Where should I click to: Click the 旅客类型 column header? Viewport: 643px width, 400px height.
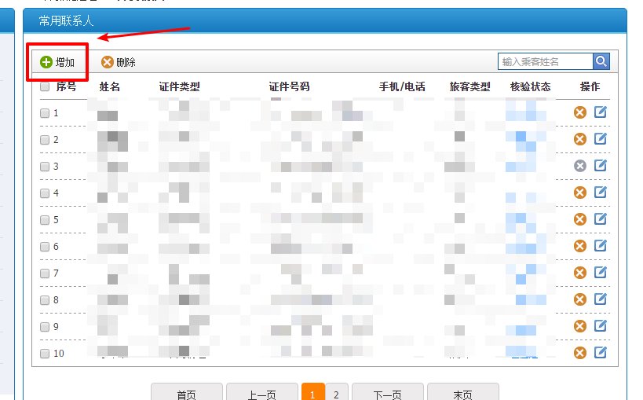[470, 86]
